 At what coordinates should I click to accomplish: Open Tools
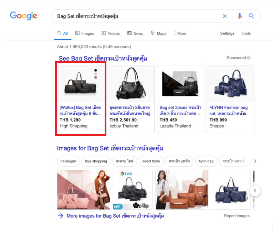[246, 33]
